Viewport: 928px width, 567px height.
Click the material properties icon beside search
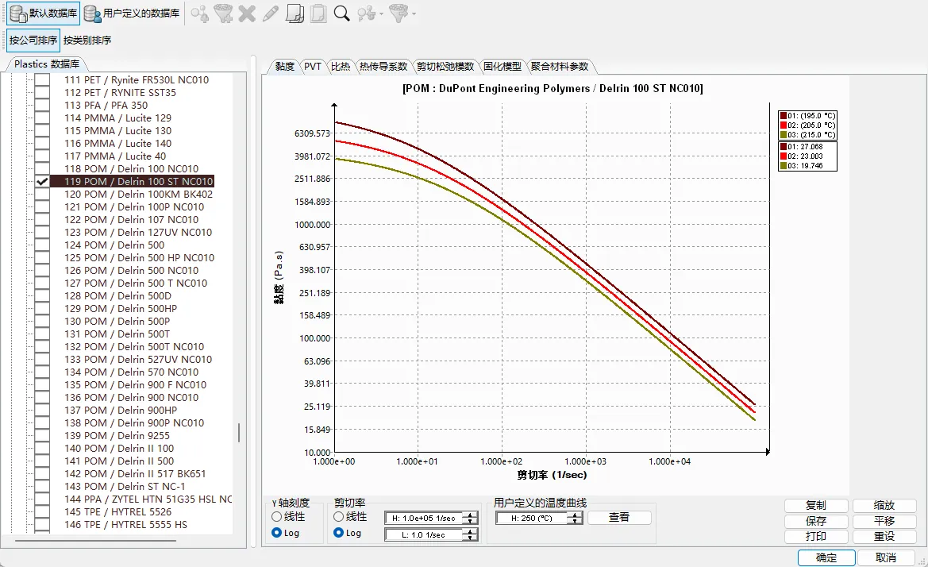366,13
